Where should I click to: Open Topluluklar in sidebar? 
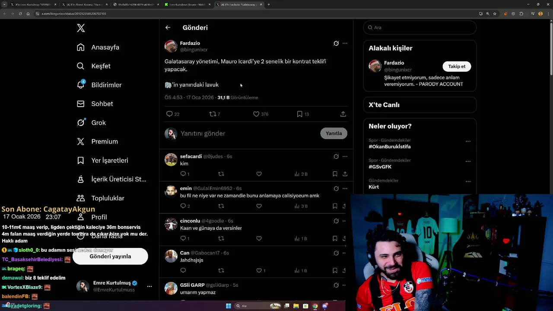click(101, 198)
